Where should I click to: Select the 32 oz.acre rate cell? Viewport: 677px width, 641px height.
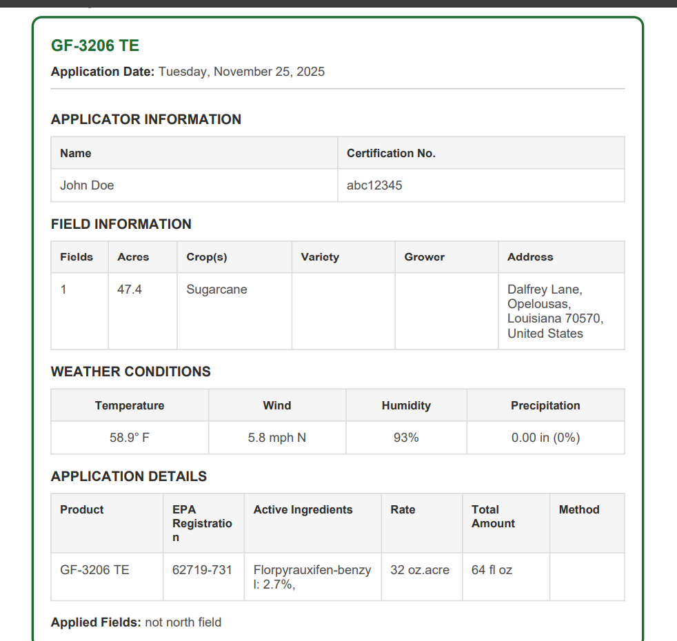tap(420, 570)
